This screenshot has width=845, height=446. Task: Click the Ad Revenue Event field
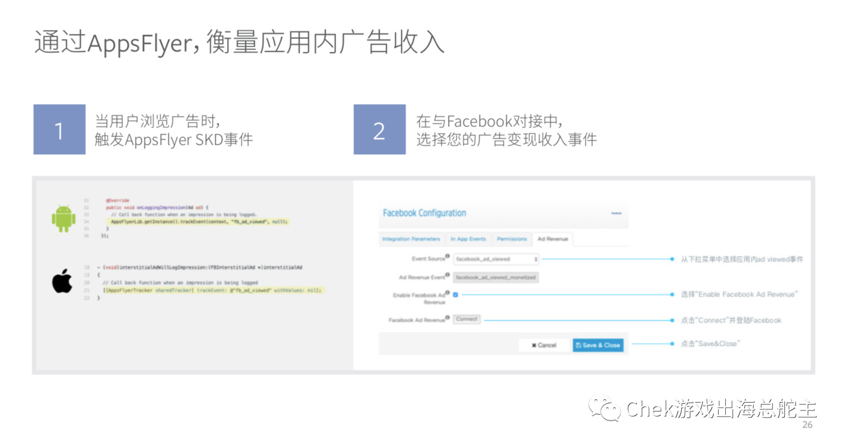click(496, 277)
